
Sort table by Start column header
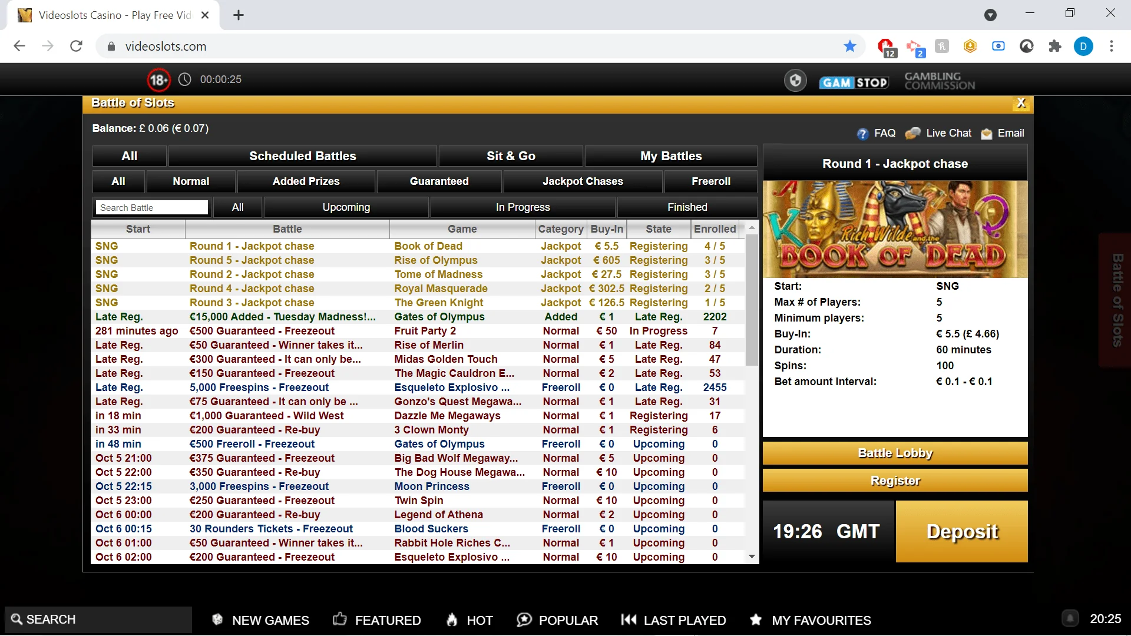(138, 229)
